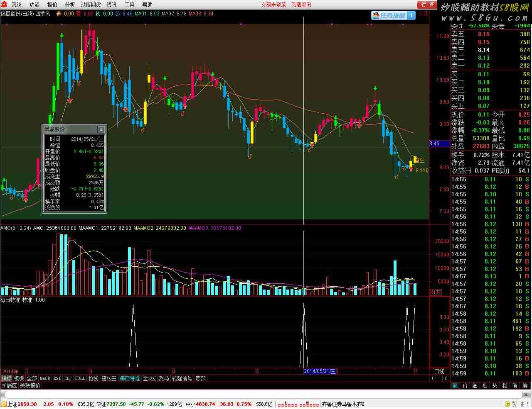Switch to the 短线王 indicator tab
The width and height of the screenshot is (532, 409).
click(109, 378)
